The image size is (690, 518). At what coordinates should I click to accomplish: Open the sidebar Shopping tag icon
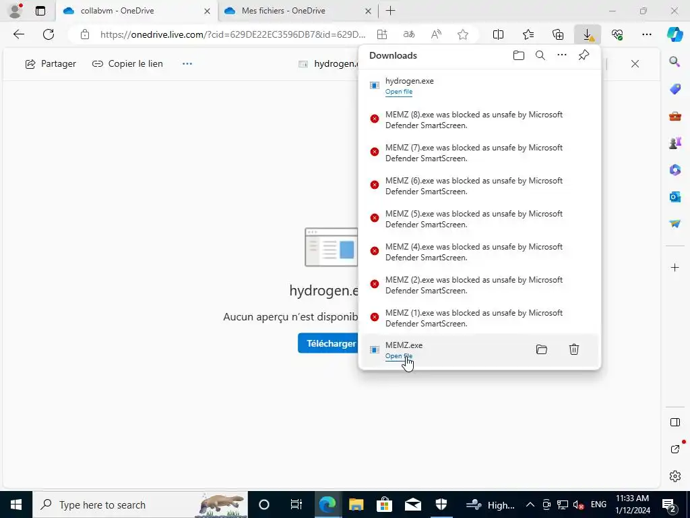pyautogui.click(x=675, y=88)
